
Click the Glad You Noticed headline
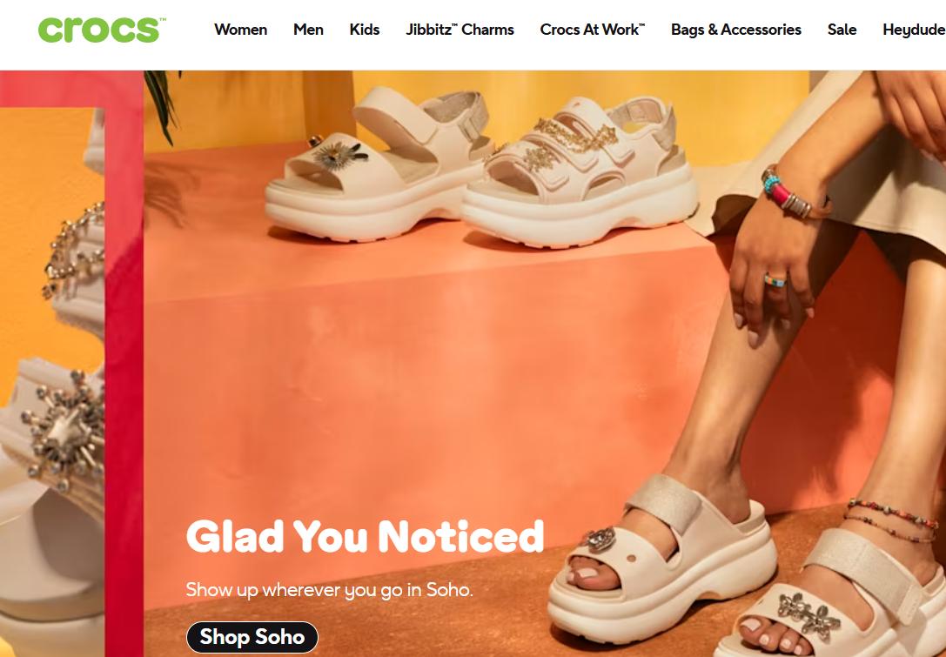tap(365, 536)
